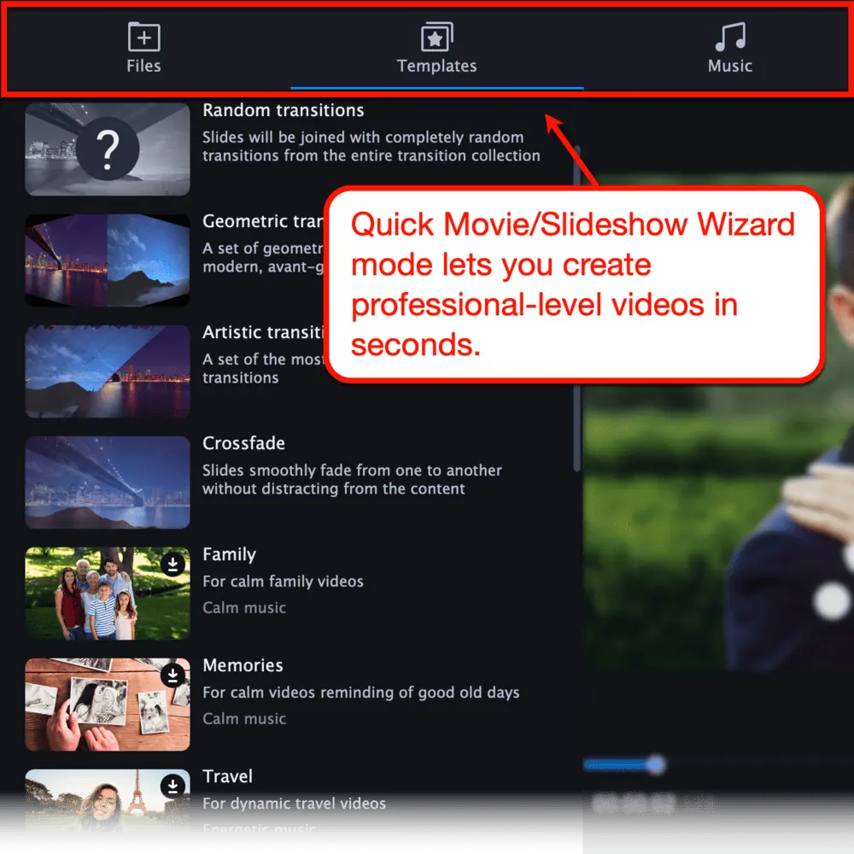This screenshot has height=854, width=854.
Task: Click 'For calm family videos' description
Action: (283, 582)
